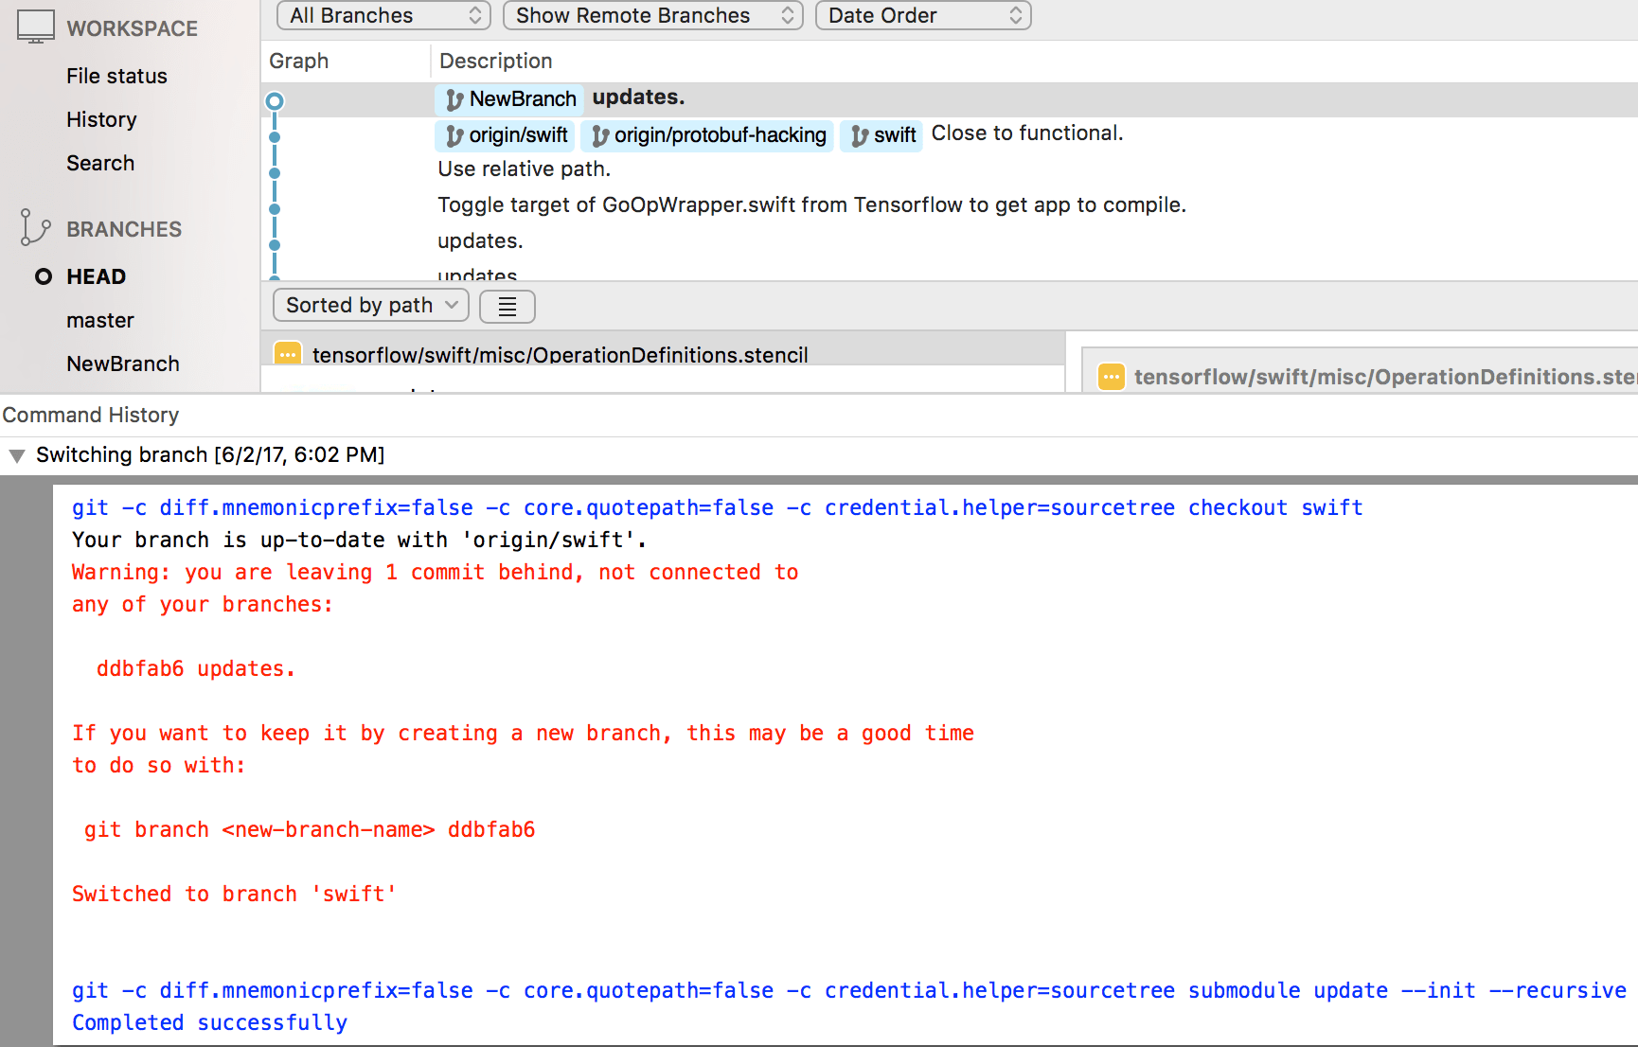Open File status in sidebar
Screen dimensions: 1638x1047
click(116, 76)
